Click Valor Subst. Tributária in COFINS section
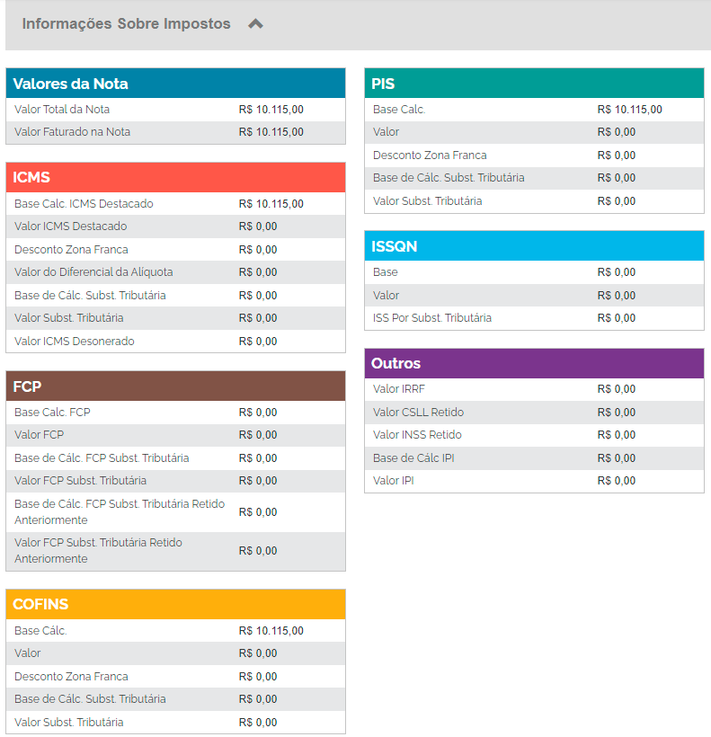 (x=69, y=722)
